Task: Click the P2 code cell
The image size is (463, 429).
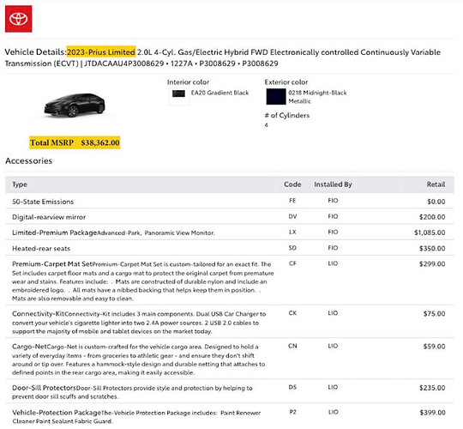Action: [292, 412]
